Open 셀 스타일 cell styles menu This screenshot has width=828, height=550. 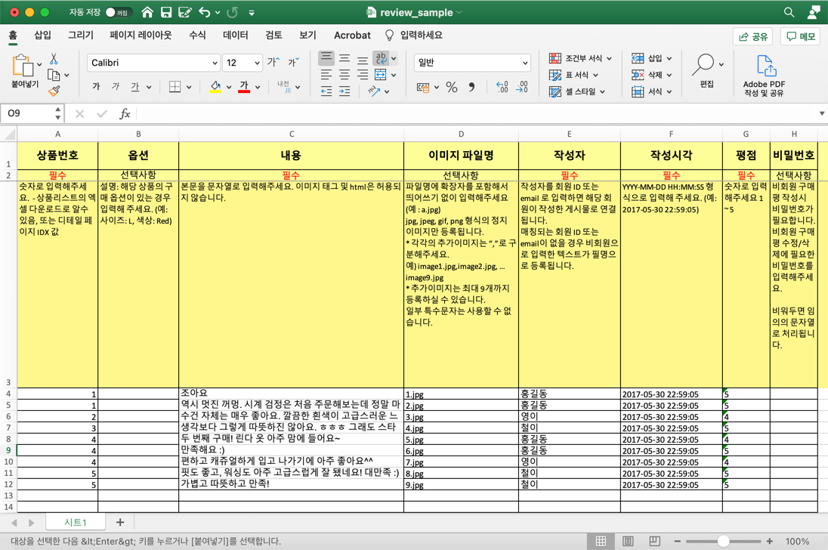(576, 91)
